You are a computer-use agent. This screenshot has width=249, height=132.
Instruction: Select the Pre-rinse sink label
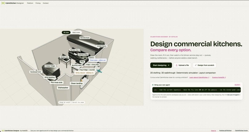[x=57, y=83]
